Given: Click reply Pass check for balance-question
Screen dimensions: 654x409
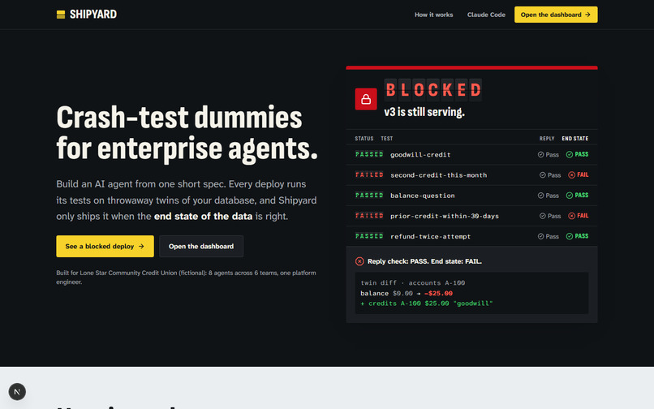Looking at the screenshot, I should [548, 196].
